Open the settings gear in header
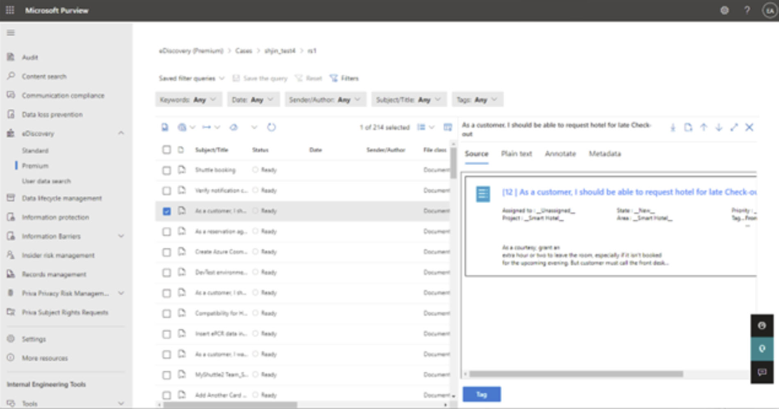 (x=725, y=10)
